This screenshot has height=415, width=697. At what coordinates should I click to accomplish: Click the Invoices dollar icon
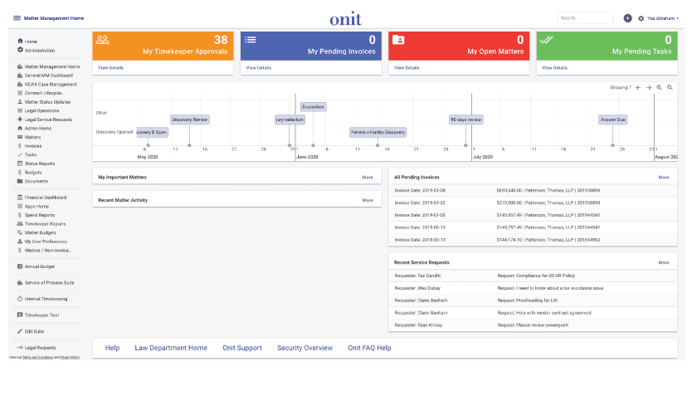tap(20, 146)
